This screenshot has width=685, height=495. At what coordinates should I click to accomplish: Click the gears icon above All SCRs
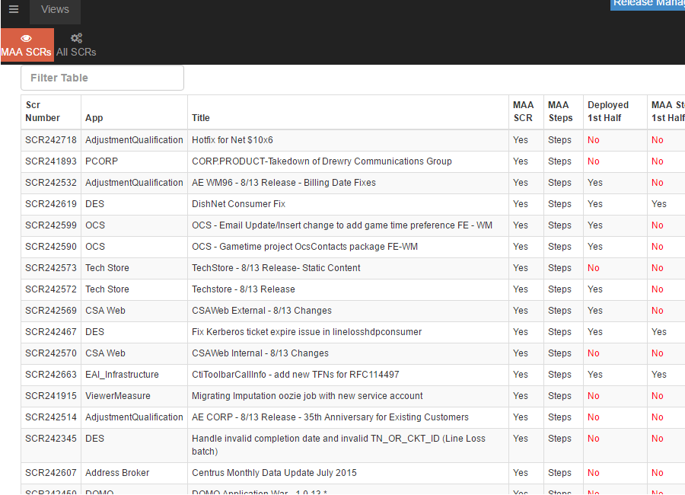pyautogui.click(x=75, y=37)
